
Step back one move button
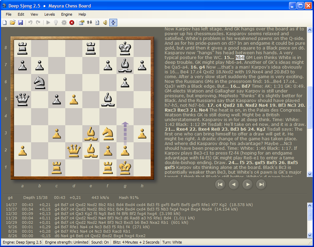click(234, 185)
